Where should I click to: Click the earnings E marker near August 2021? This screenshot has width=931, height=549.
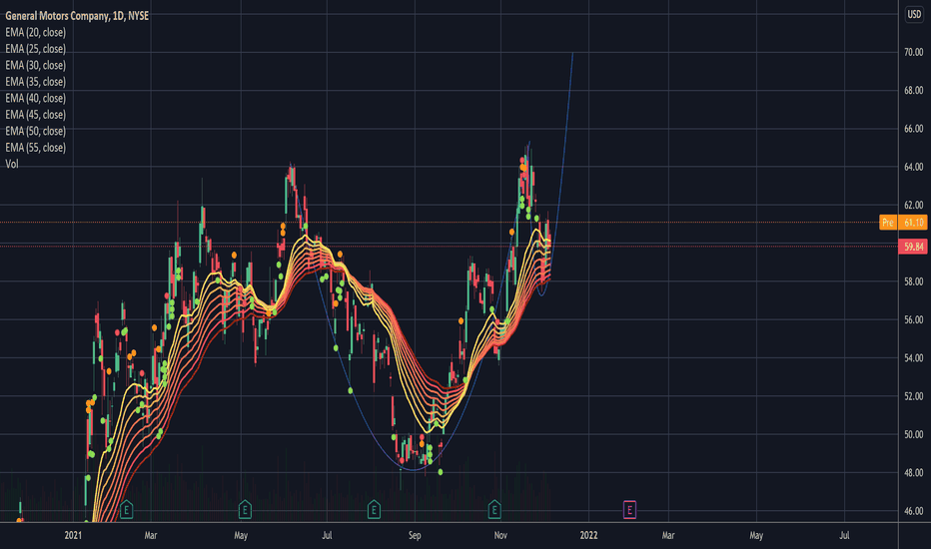point(374,509)
